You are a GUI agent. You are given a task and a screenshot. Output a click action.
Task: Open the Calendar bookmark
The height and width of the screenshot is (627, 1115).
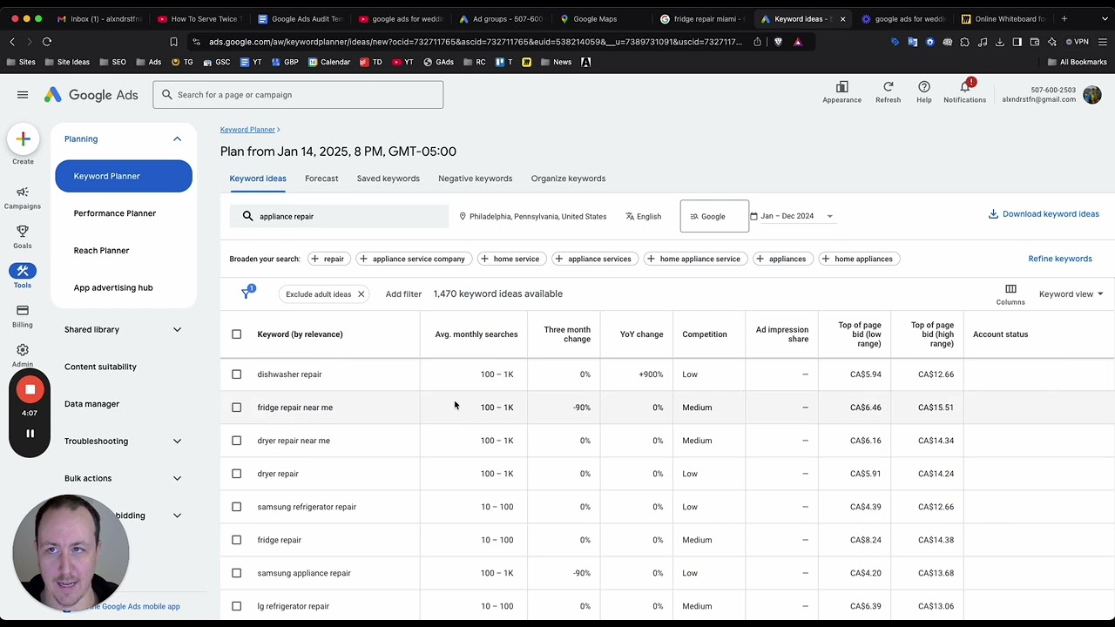pos(328,62)
